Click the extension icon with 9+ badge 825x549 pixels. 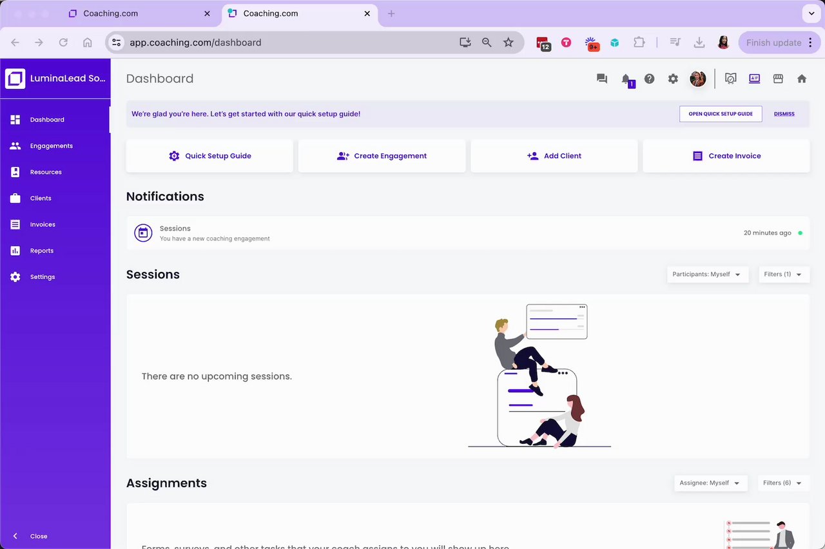coord(592,43)
